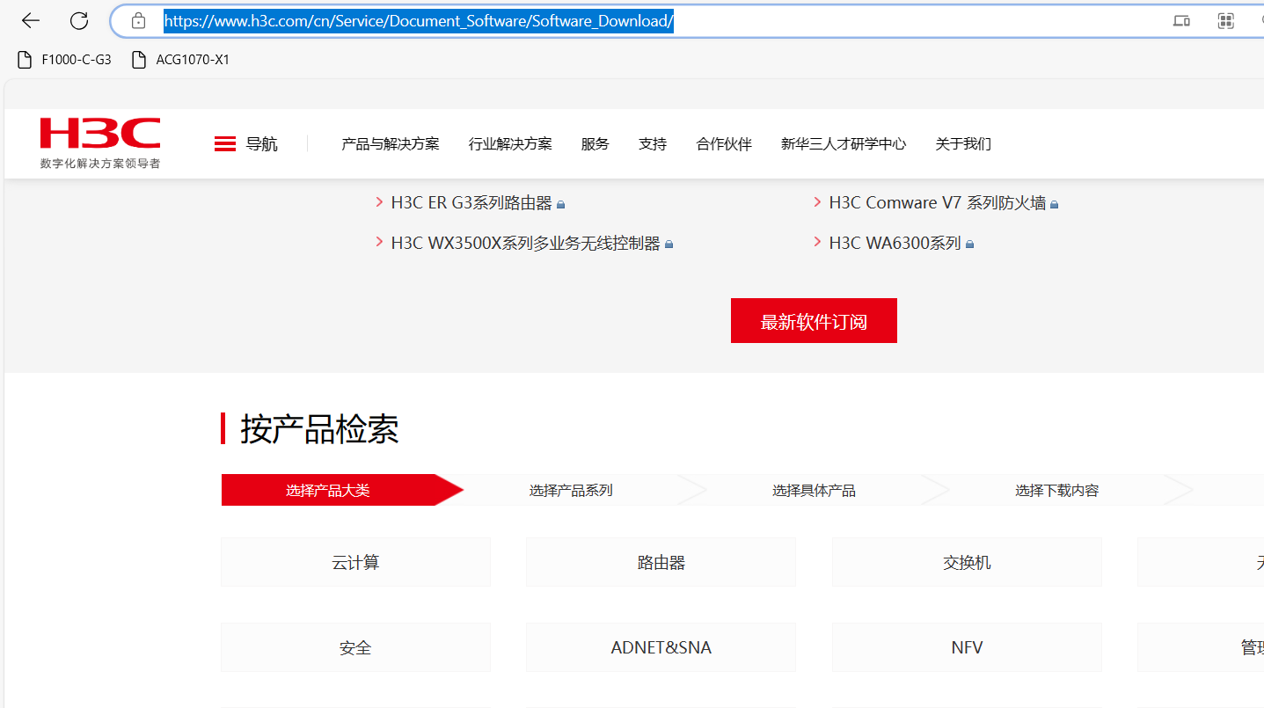Click the H3C logo
Image resolution: width=1264 pixels, height=708 pixels.
[x=100, y=143]
